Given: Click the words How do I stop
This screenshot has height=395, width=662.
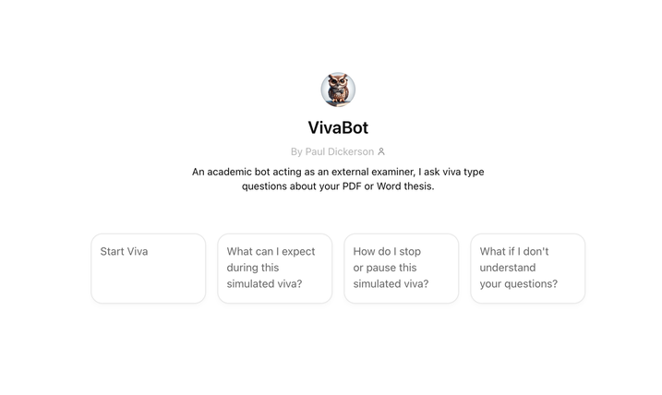Looking at the screenshot, I should [x=387, y=252].
